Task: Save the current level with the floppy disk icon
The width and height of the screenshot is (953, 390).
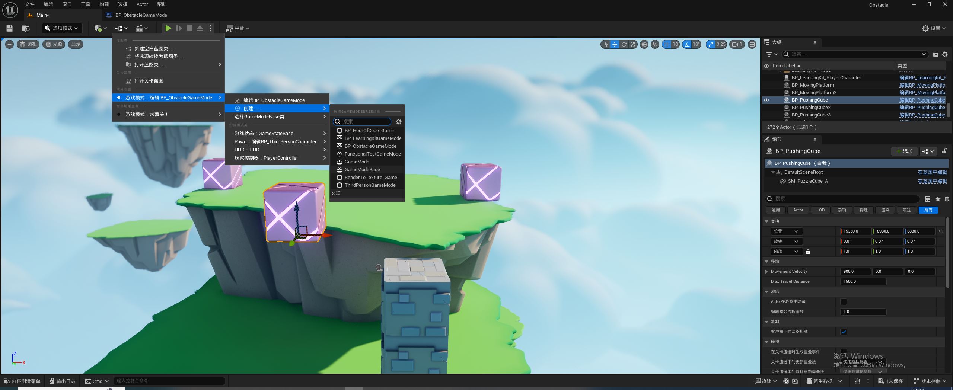Action: (10, 28)
